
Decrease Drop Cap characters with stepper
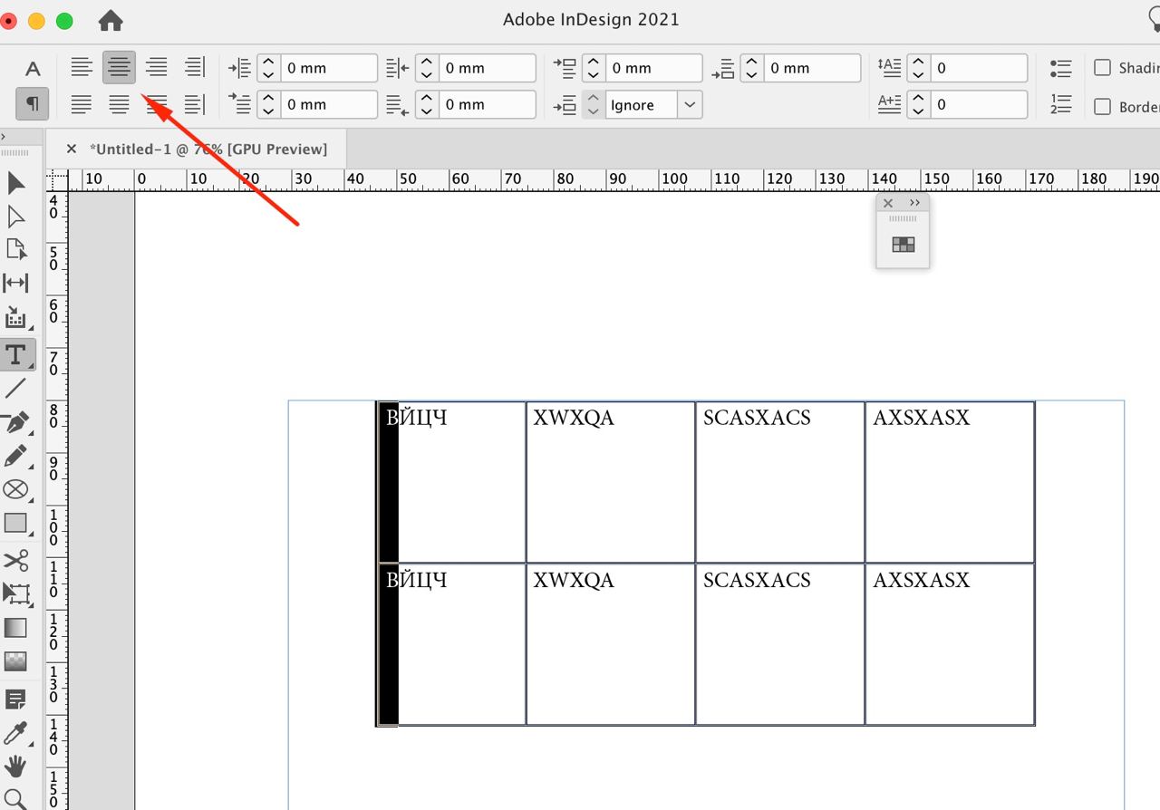[918, 111]
